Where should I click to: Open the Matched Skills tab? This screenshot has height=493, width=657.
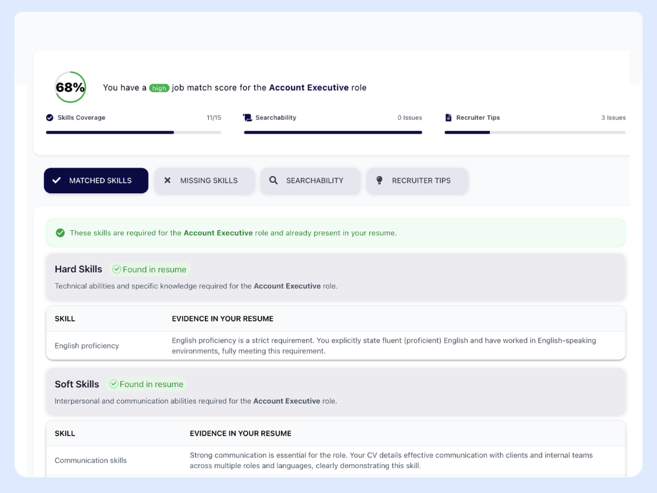96,181
